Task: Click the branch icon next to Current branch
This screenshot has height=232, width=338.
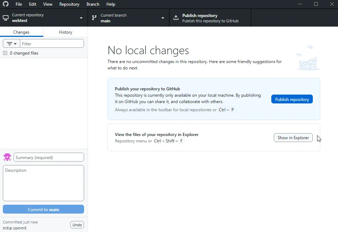Action: 94,17
